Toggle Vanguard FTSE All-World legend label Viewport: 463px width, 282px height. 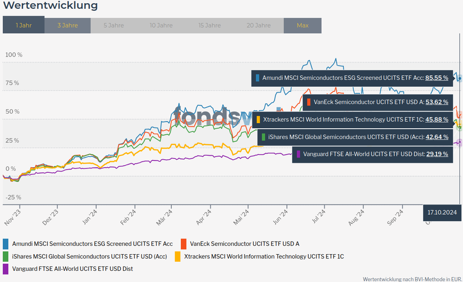click(72, 269)
